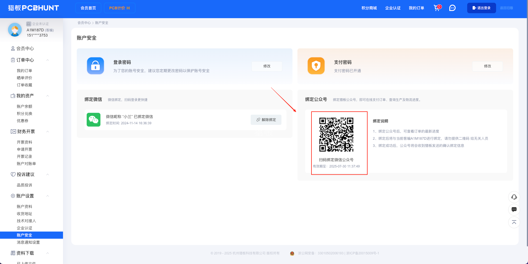Click the user avatar in sidebar
Viewport: 528px width, 264px height.
click(x=15, y=30)
